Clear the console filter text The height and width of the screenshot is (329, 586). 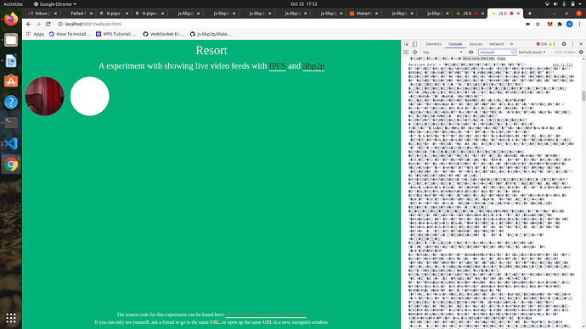coord(513,53)
